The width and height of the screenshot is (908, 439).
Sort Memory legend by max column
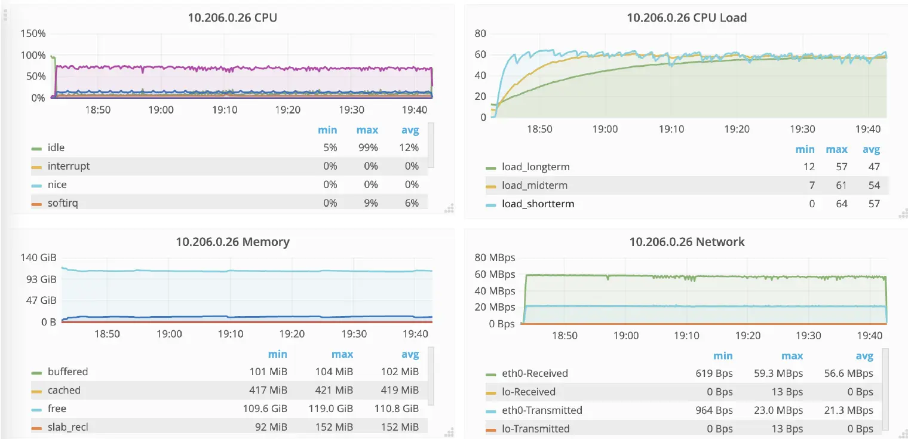(342, 354)
